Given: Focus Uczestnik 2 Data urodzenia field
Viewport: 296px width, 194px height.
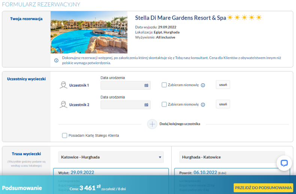Looking at the screenshot, I should 126,105.
